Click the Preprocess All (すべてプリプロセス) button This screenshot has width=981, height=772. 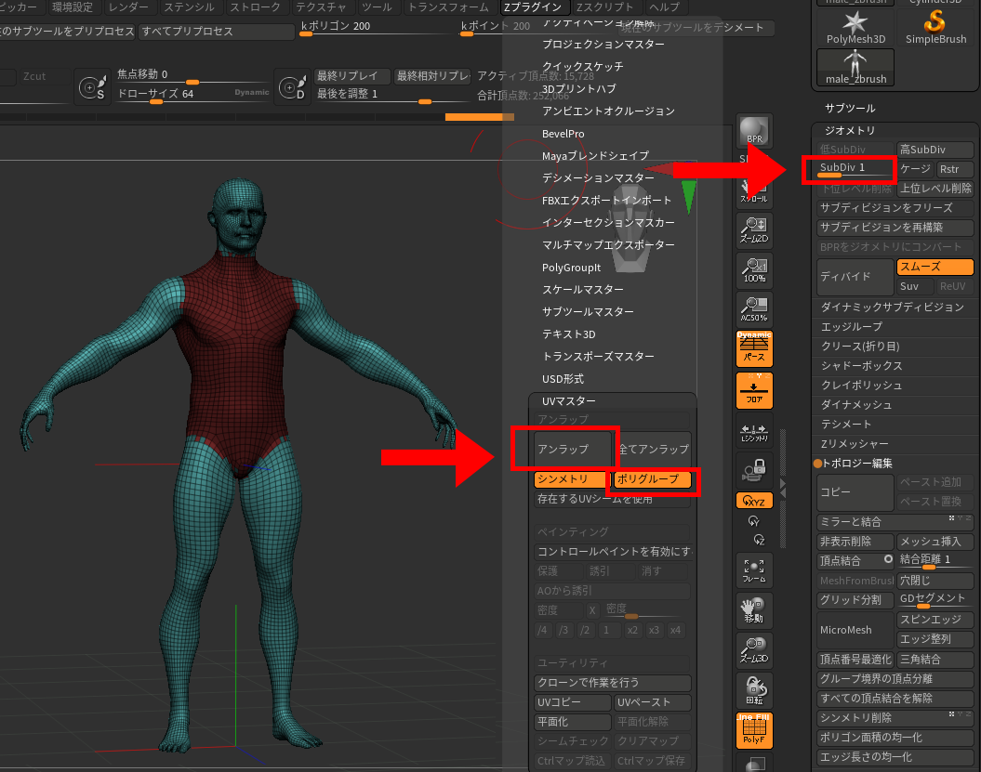coord(217,31)
